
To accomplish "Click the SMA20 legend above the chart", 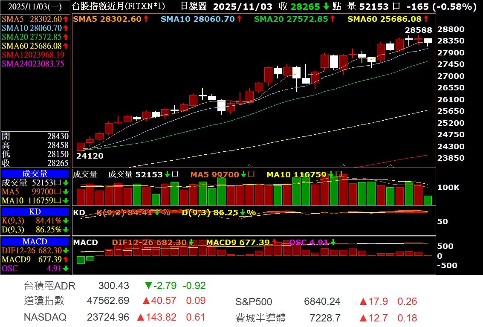I will coord(295,19).
